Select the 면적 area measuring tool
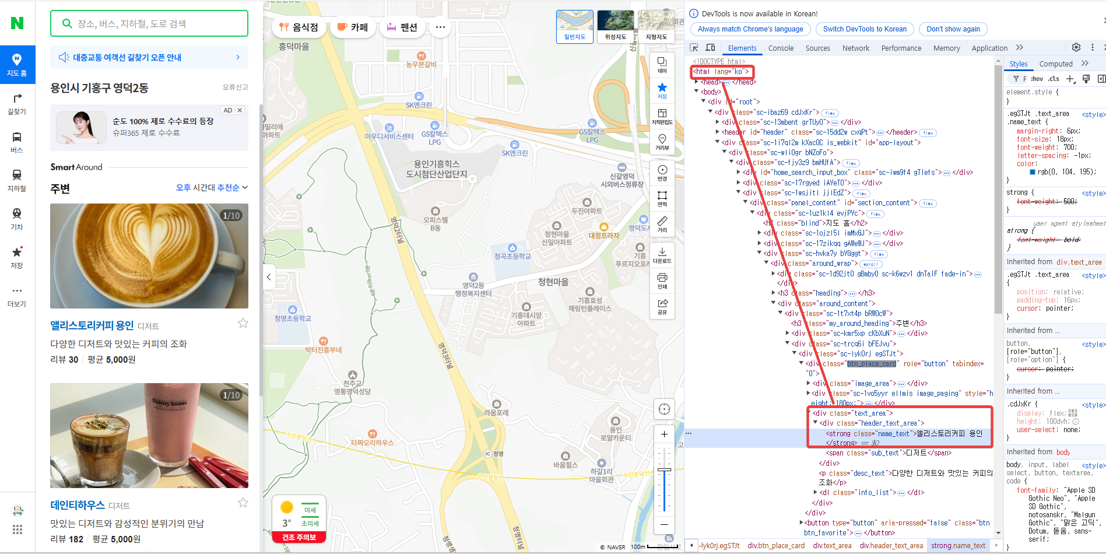The height and width of the screenshot is (554, 1106). pyautogui.click(x=662, y=198)
